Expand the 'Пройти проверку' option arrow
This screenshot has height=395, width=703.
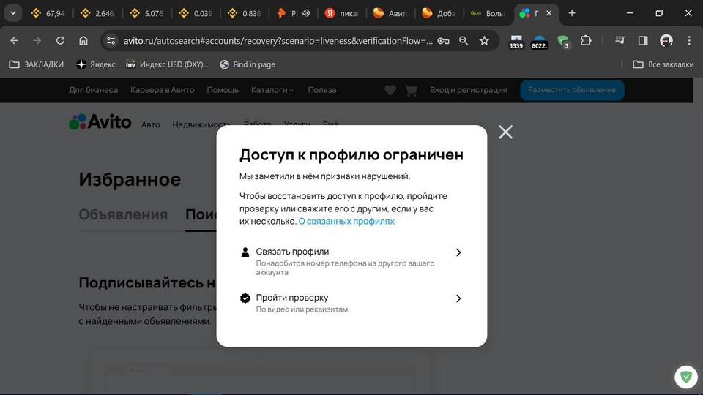458,298
